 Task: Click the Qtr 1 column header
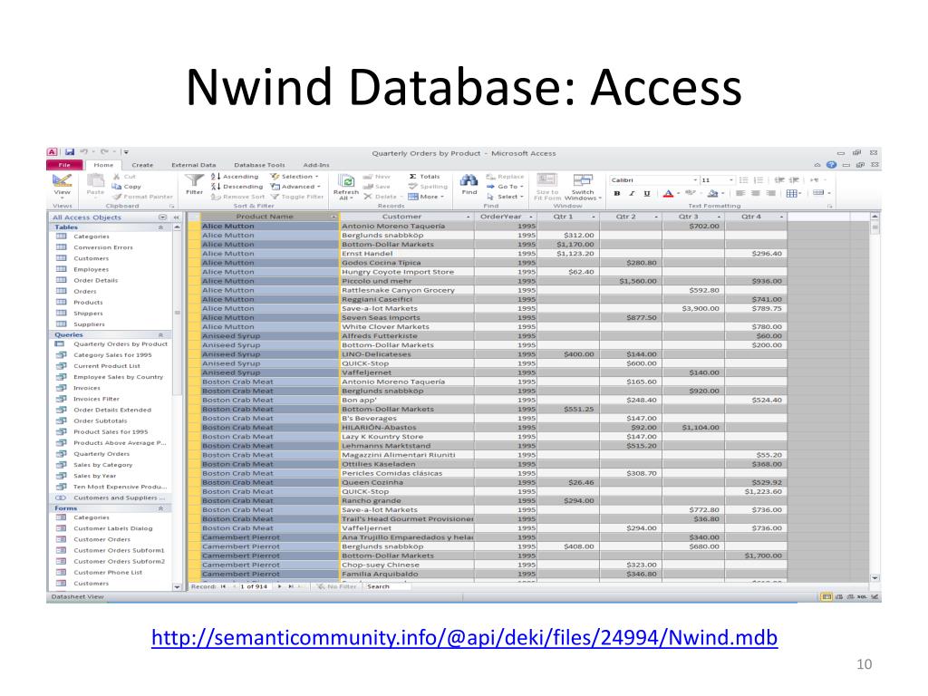click(568, 217)
